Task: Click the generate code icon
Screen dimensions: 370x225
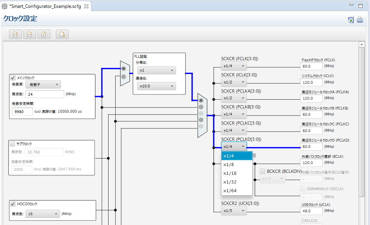Action: (351, 20)
